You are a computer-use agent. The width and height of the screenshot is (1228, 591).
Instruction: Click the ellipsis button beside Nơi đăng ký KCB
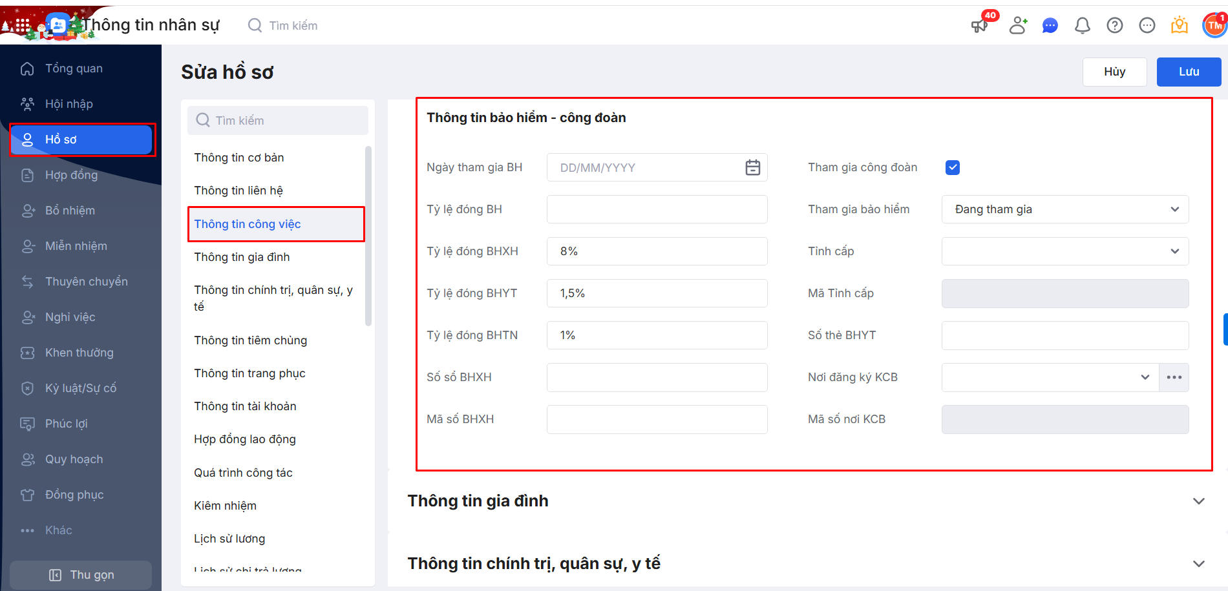click(1174, 377)
